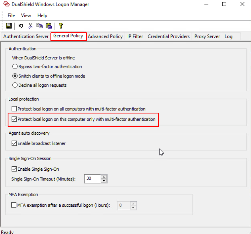Image resolution: width=251 pixels, height=234 pixels.
Task: Enable protect local logon on all computers
Action: coord(78,109)
